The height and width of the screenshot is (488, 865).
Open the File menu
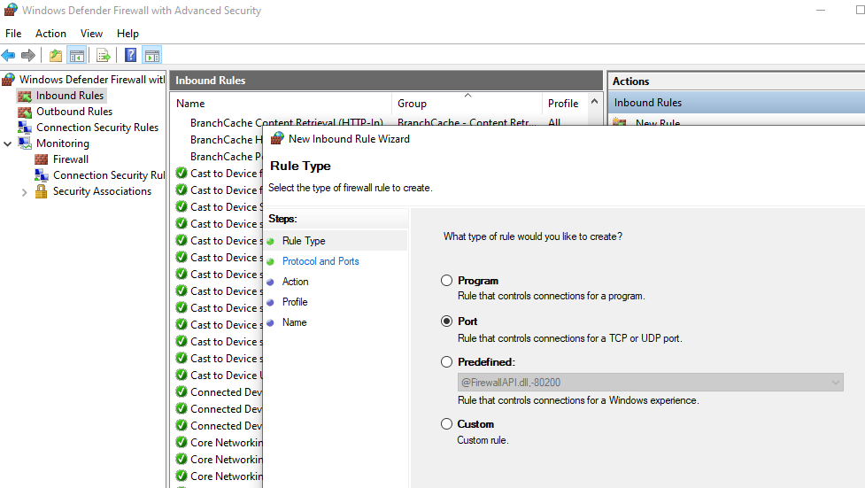[x=13, y=34]
